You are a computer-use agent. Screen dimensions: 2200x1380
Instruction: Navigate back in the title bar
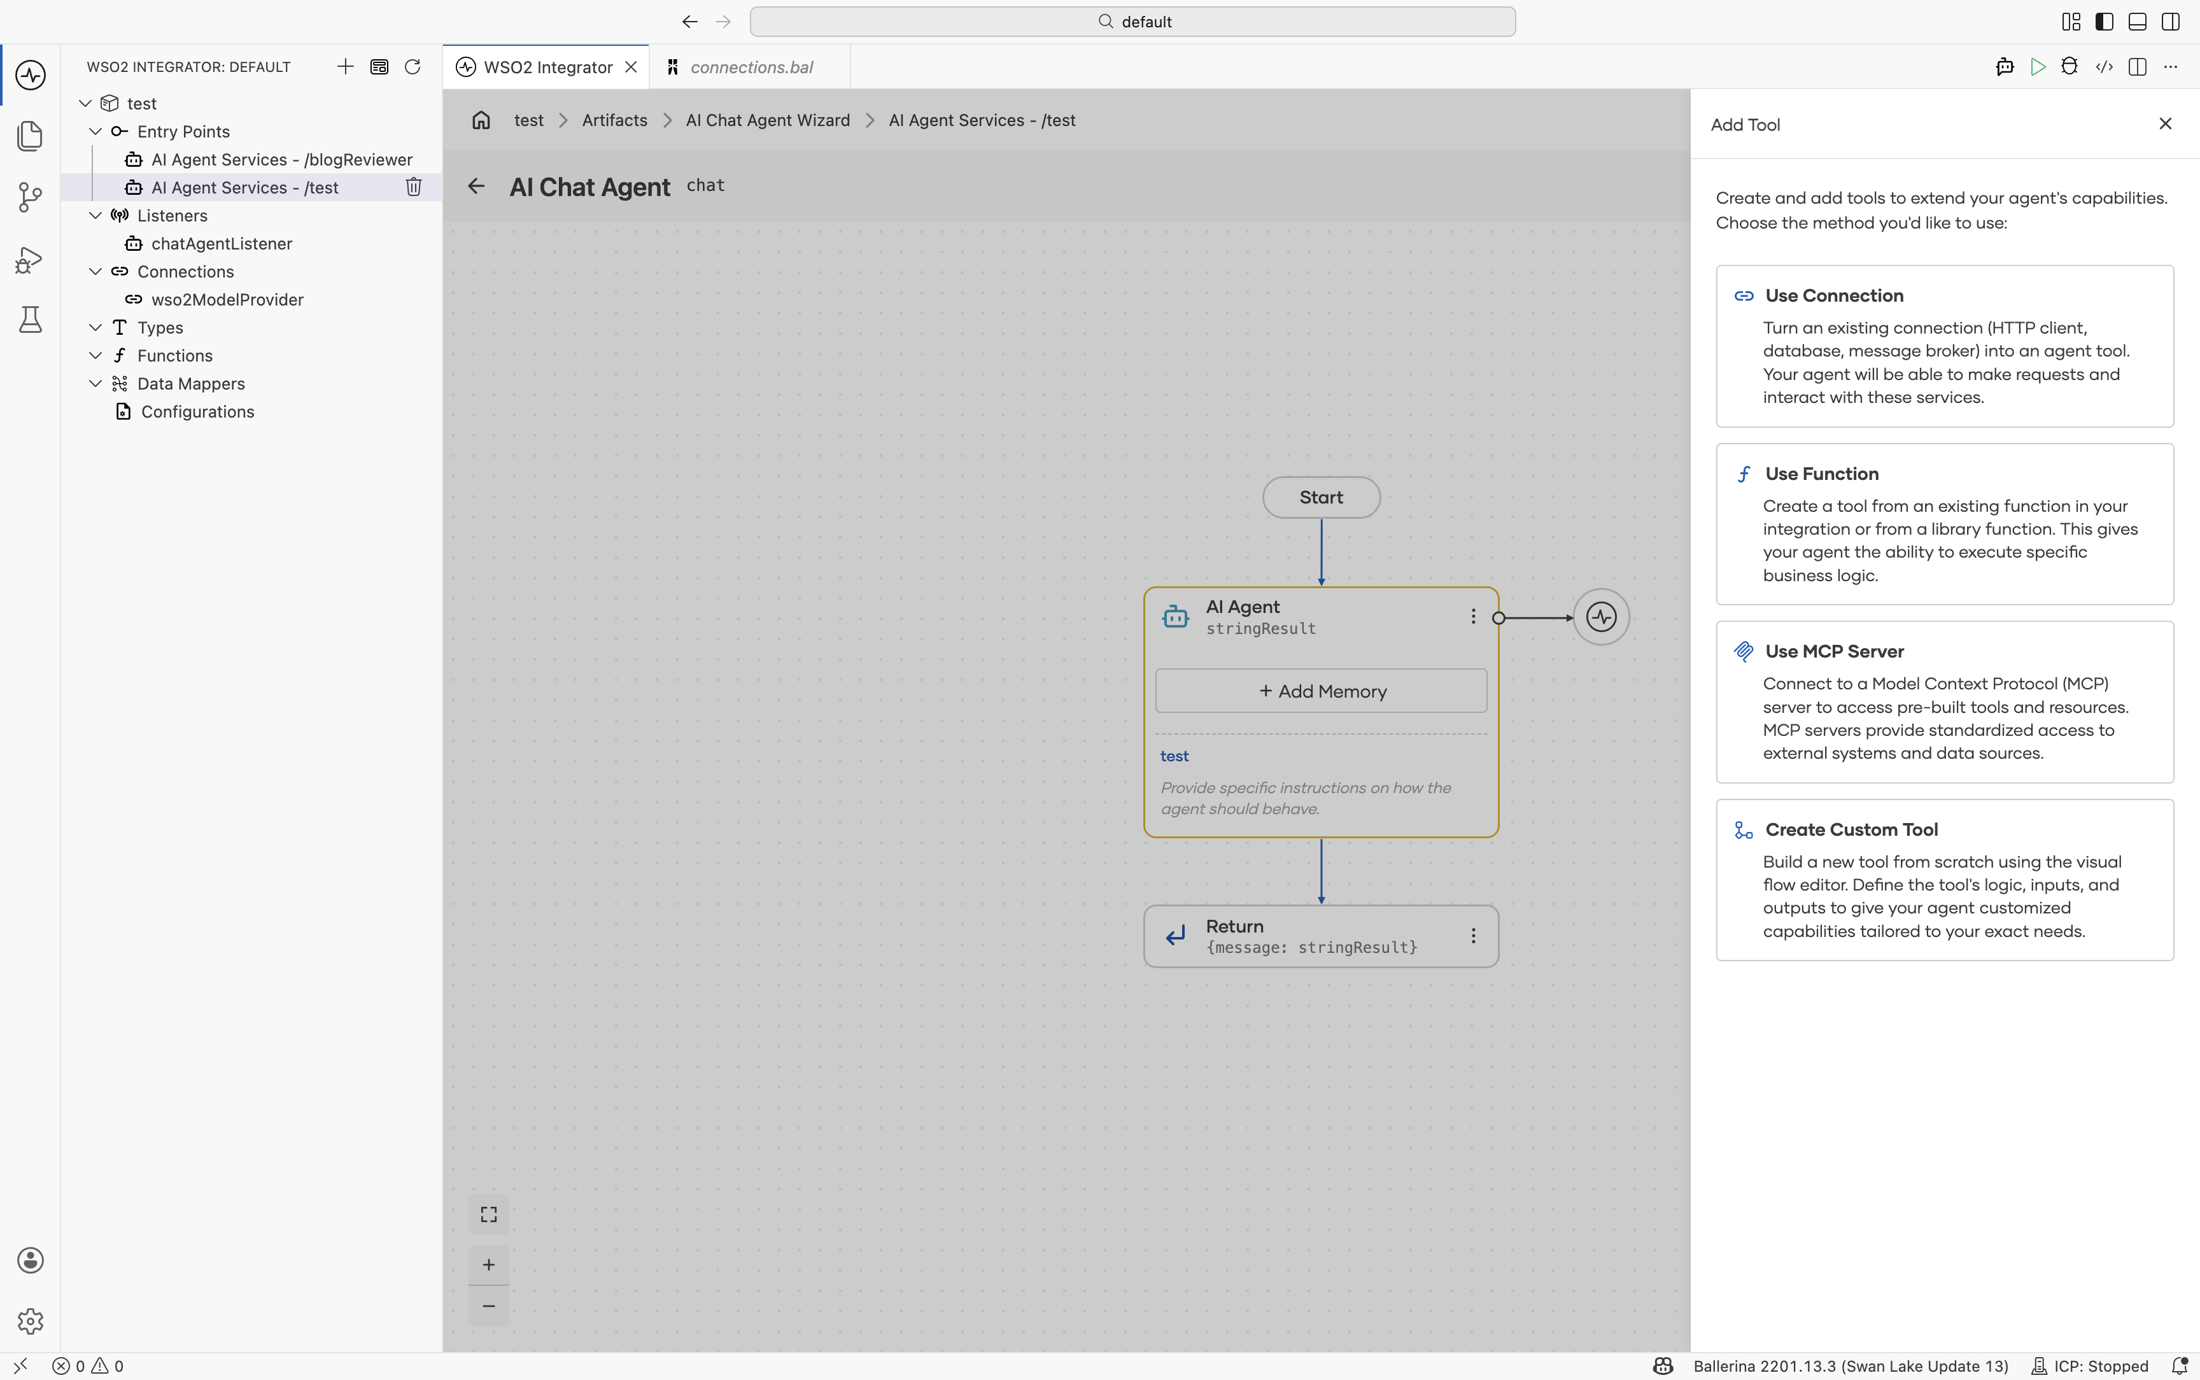coord(690,22)
